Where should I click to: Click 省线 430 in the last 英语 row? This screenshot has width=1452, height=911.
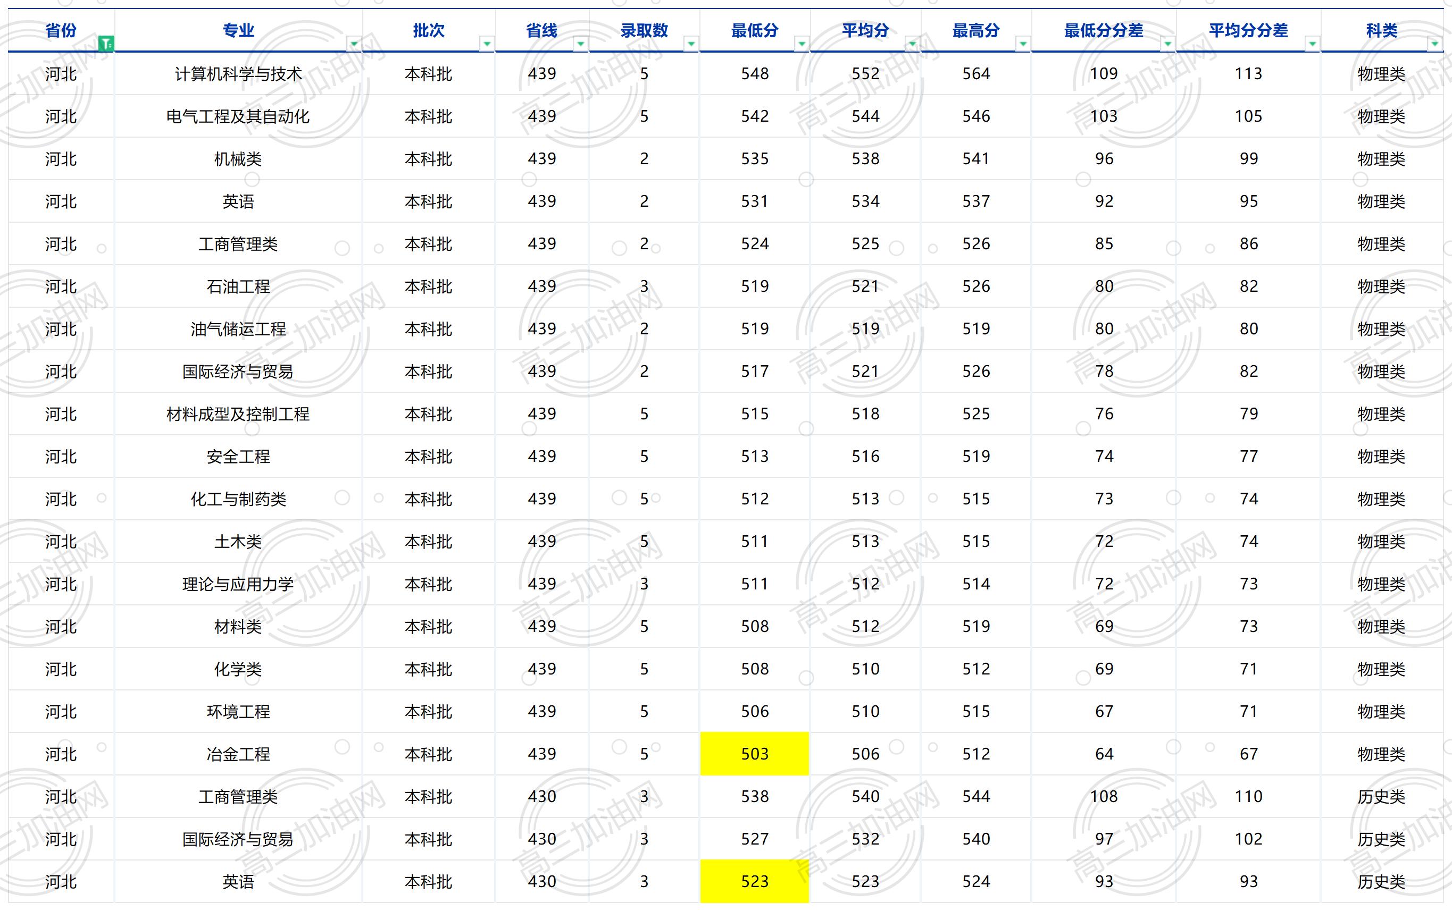(542, 881)
